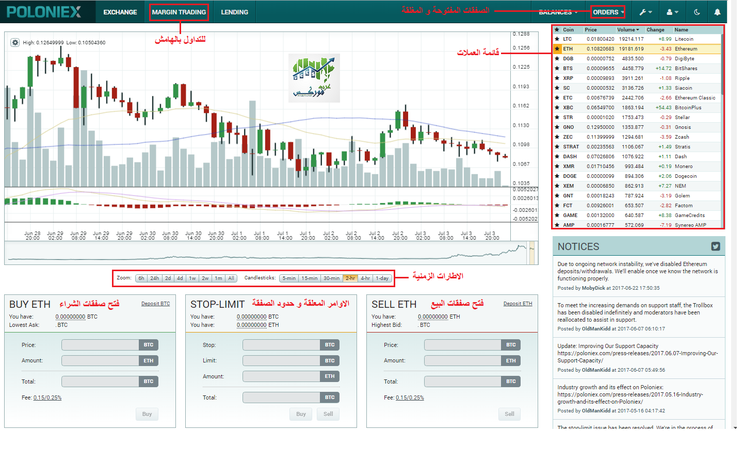Open Notices Twitter icon
This screenshot has width=743, height=464.
716,246
